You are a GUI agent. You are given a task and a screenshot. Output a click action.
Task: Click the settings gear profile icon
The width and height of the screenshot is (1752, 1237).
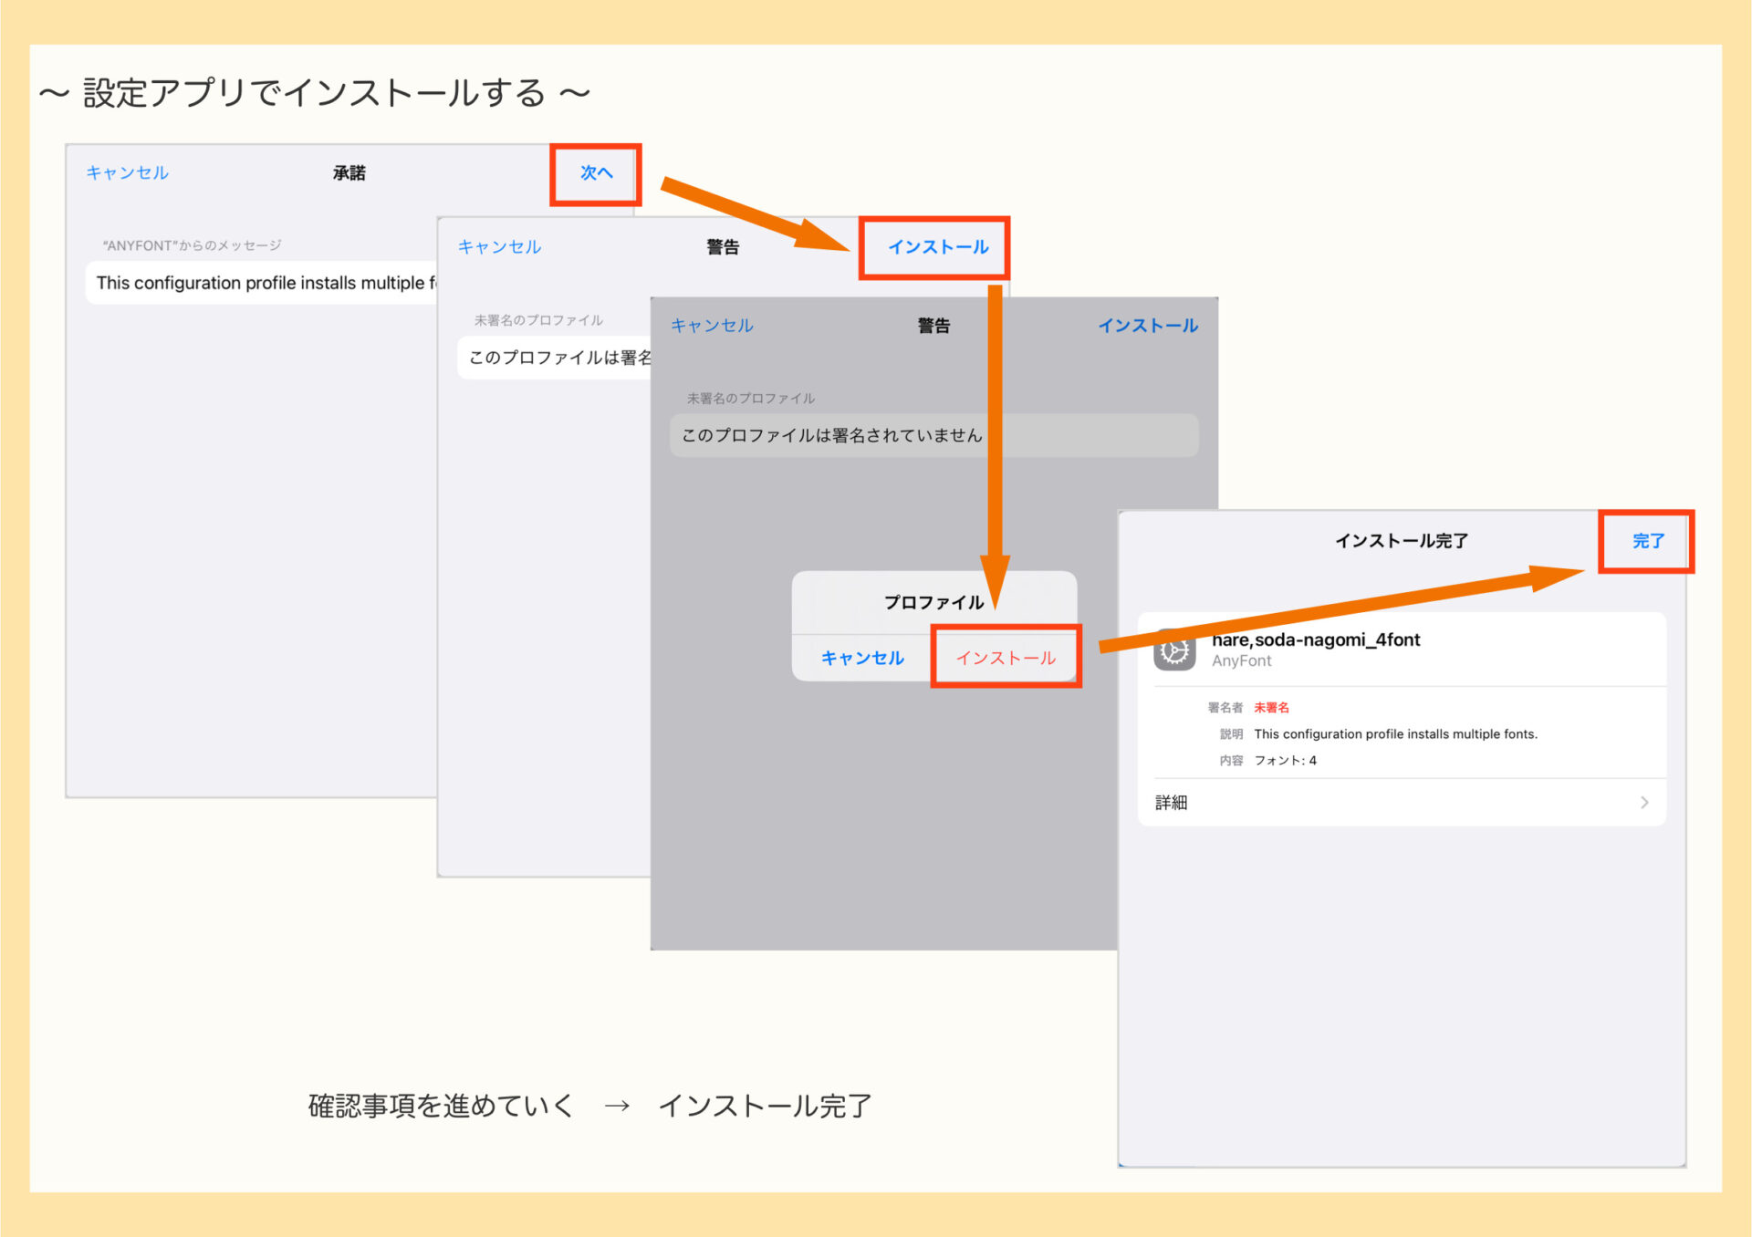1174,650
